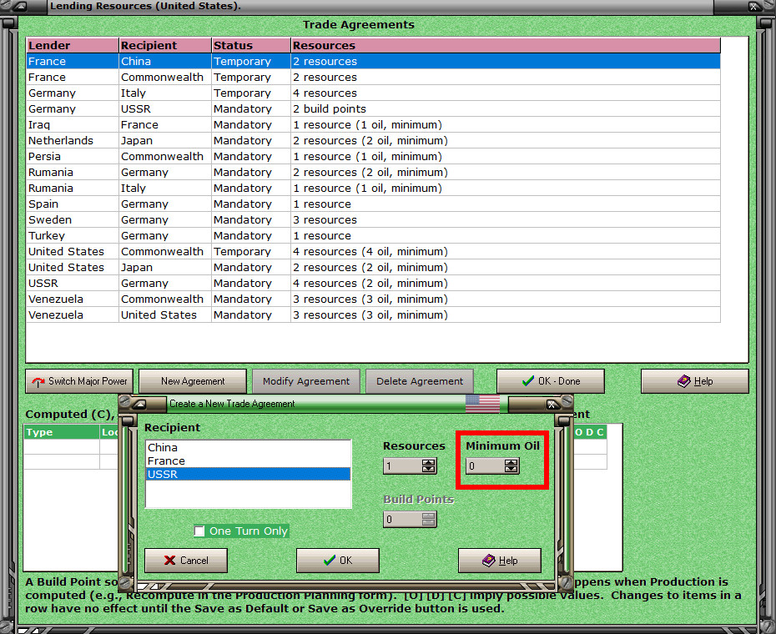Close the Create a New Trade Agreement dialog

coord(552,405)
